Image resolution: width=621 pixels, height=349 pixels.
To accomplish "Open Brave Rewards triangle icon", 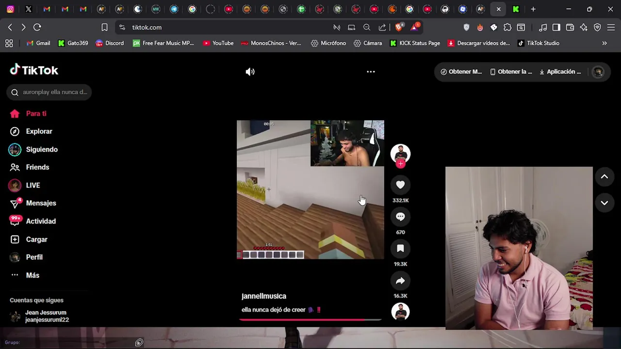I will click(x=415, y=27).
